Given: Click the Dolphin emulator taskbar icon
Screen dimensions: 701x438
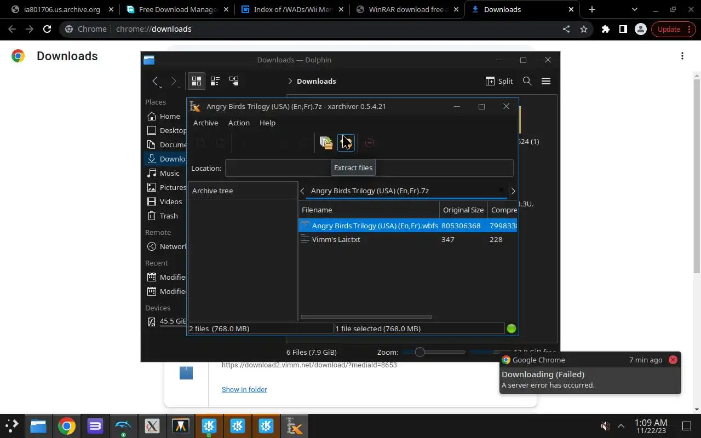Looking at the screenshot, I should click(x=124, y=426).
